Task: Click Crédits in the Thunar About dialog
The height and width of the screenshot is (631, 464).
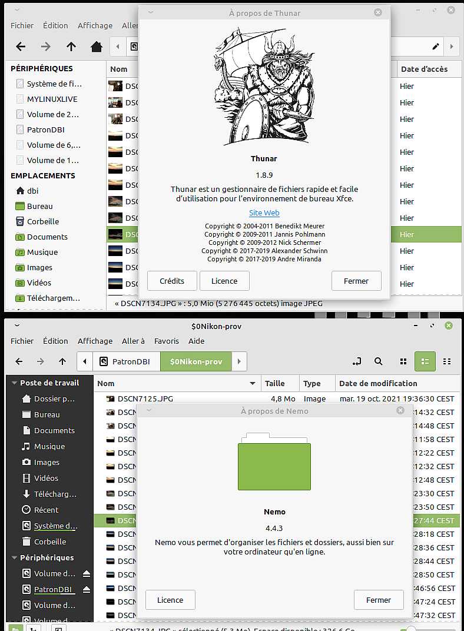Action: coord(172,281)
